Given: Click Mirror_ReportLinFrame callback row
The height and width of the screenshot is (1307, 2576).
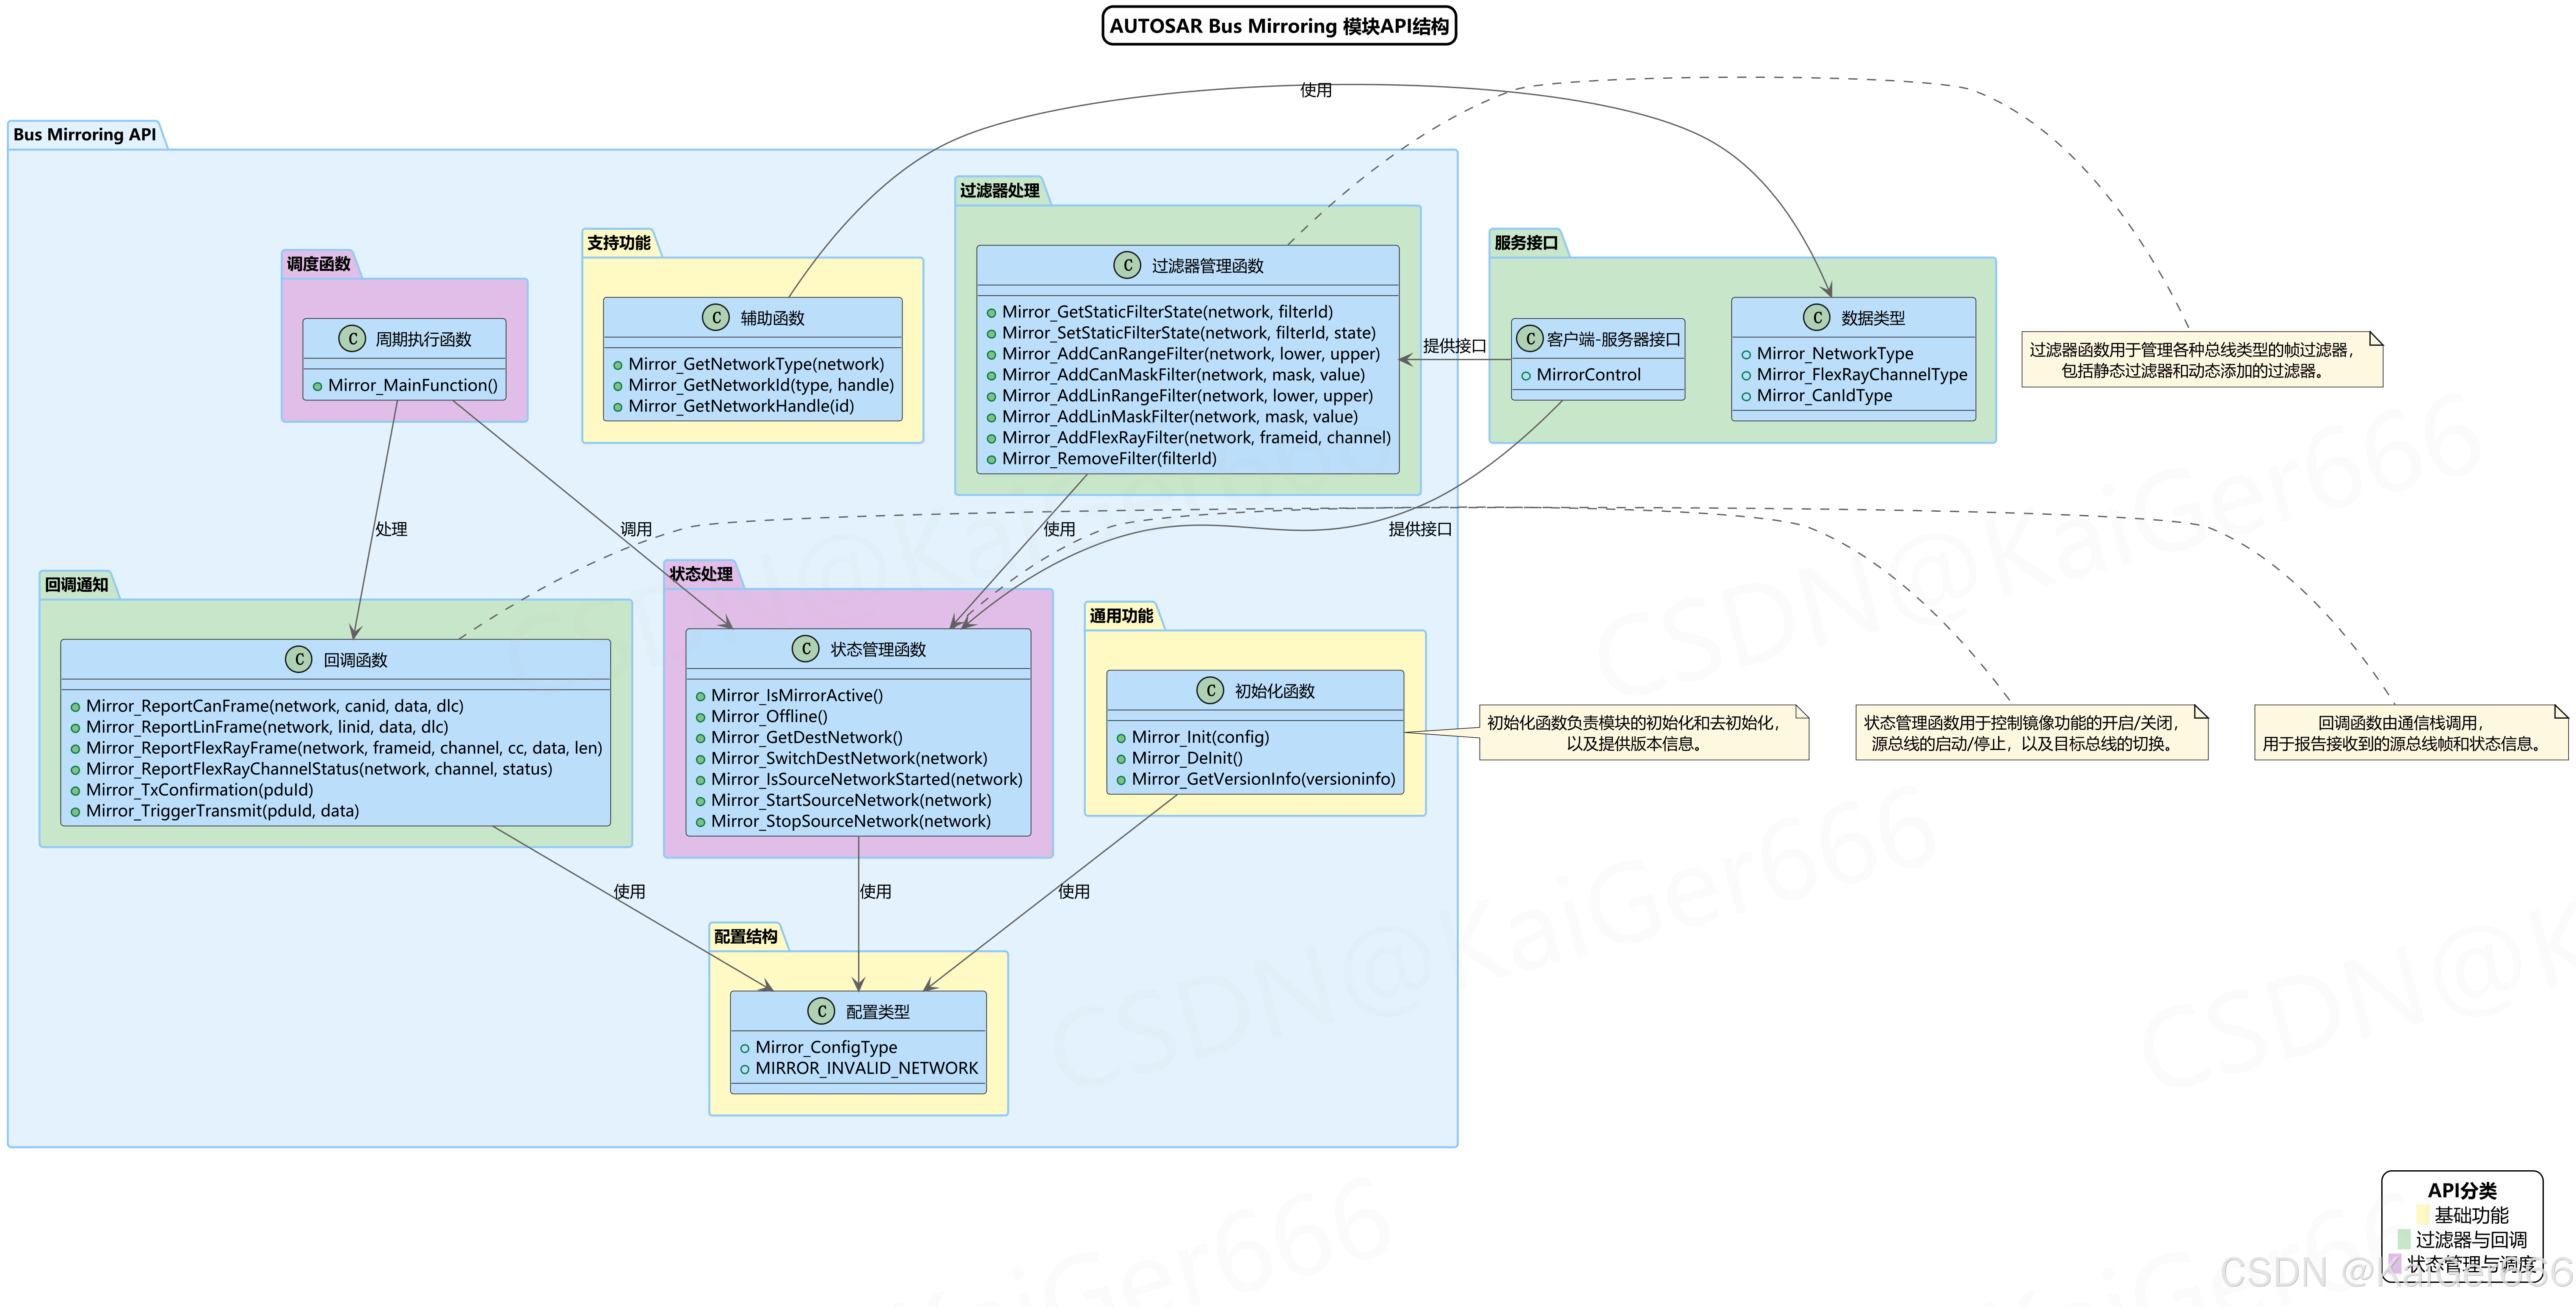Looking at the screenshot, I should [x=259, y=727].
